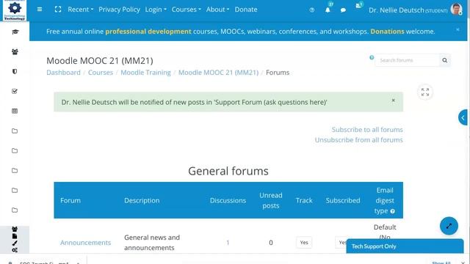Open the hamburger side menu
The image size is (470, 264).
(39, 10)
